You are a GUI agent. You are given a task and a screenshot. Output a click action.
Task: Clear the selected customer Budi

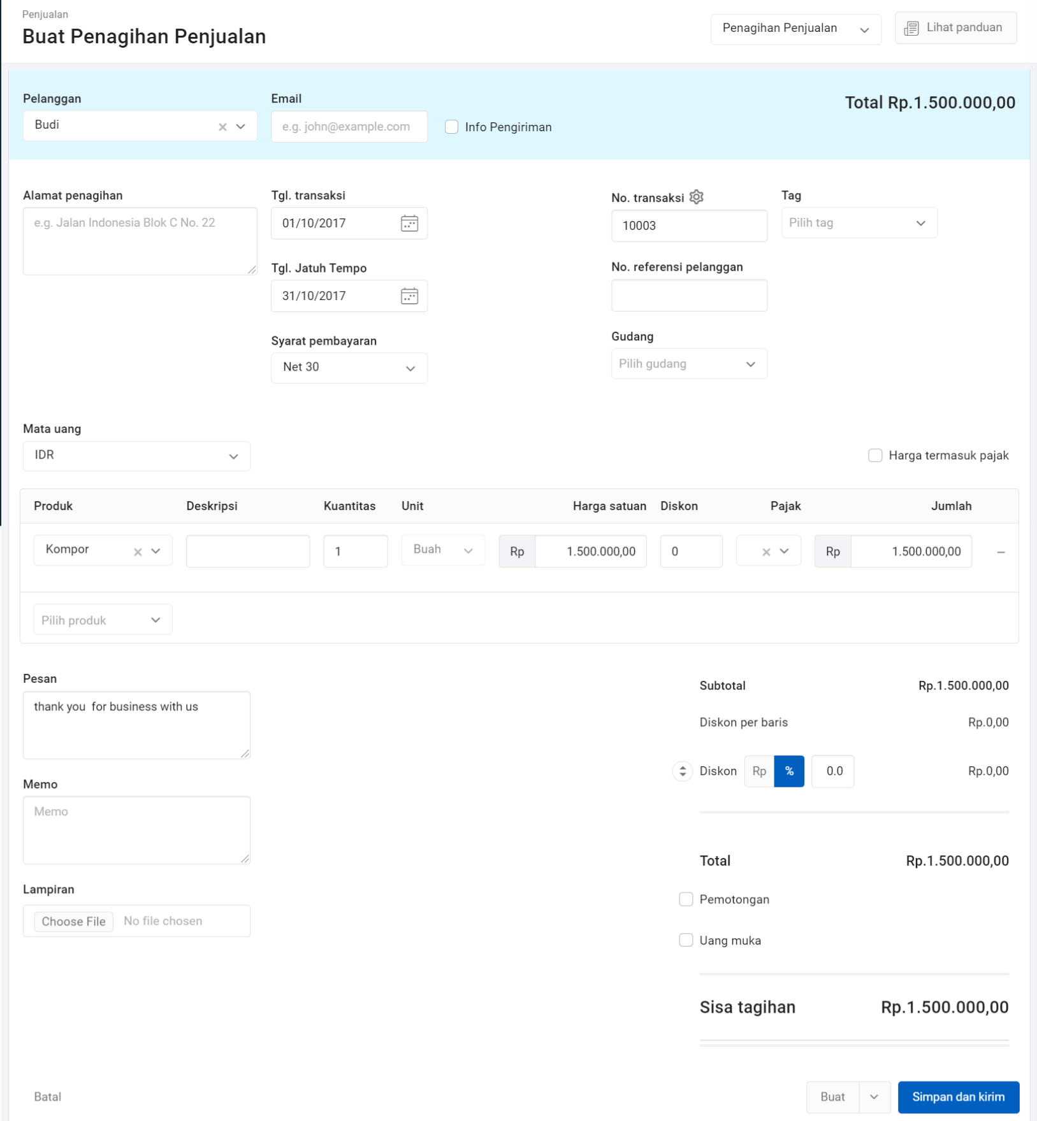click(222, 127)
